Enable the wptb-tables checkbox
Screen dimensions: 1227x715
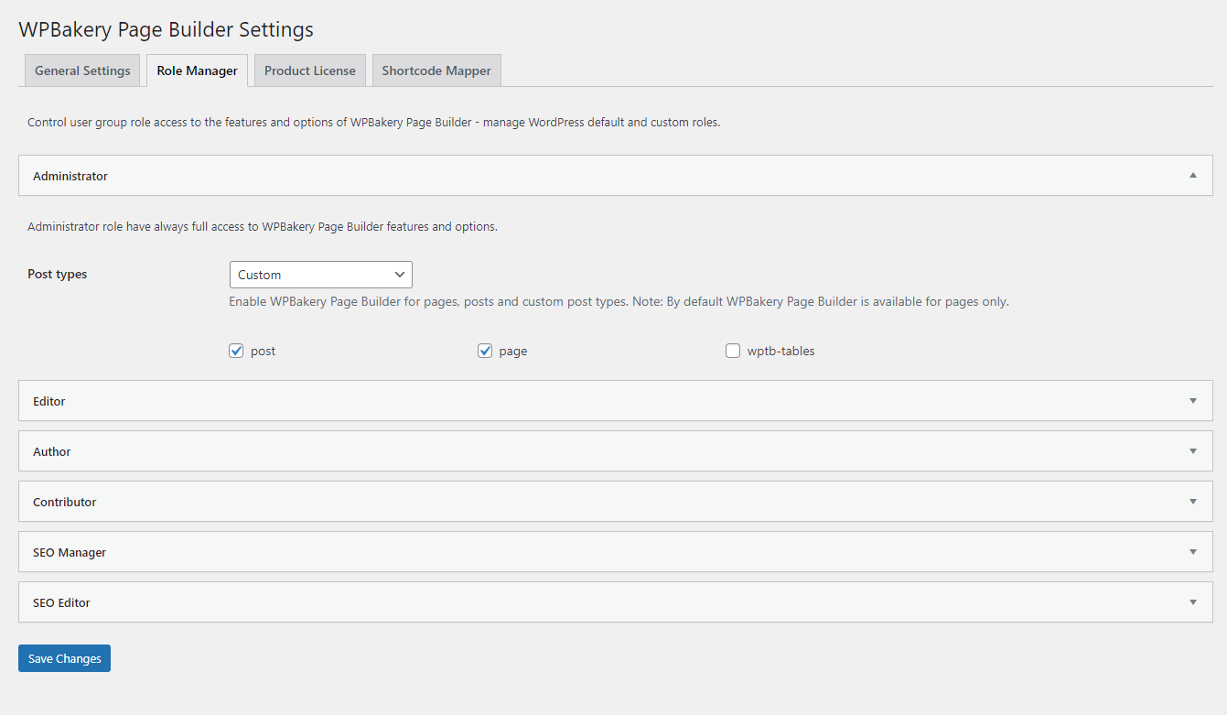click(733, 351)
